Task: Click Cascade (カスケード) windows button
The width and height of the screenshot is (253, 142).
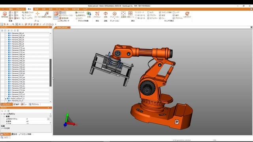Action: tap(140, 12)
